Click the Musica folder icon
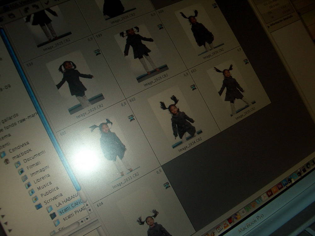The height and width of the screenshot is (236, 315). click(31, 192)
